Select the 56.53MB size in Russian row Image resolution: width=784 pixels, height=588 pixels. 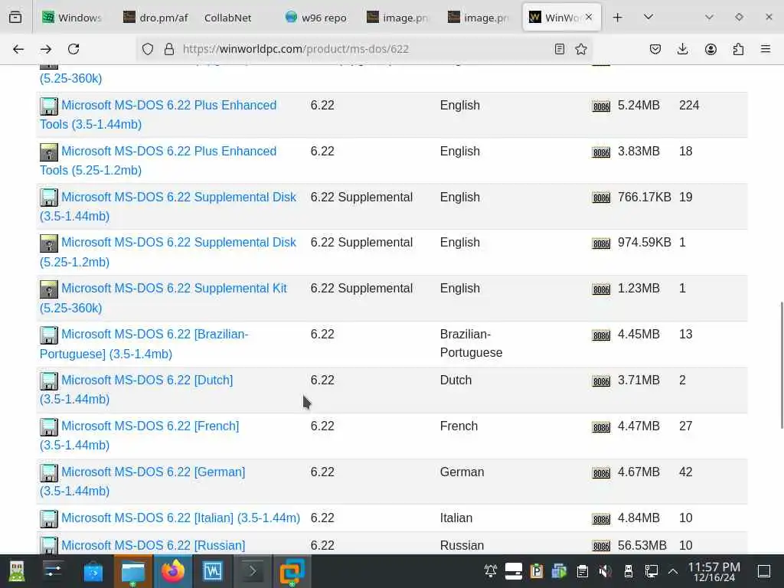642,545
